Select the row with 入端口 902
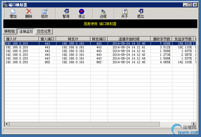This screenshot has width=201, height=137. pos(100,62)
